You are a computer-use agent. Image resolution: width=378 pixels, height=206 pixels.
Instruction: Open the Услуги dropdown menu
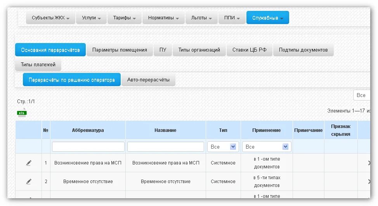pyautogui.click(x=91, y=18)
